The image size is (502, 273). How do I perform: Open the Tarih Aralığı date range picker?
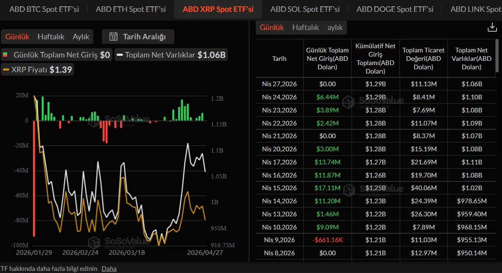tap(138, 36)
